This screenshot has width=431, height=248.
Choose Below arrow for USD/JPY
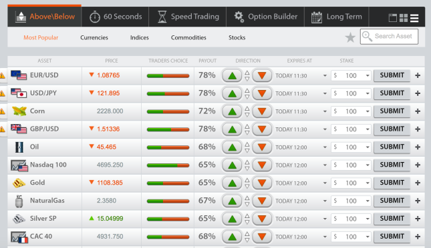(262, 93)
